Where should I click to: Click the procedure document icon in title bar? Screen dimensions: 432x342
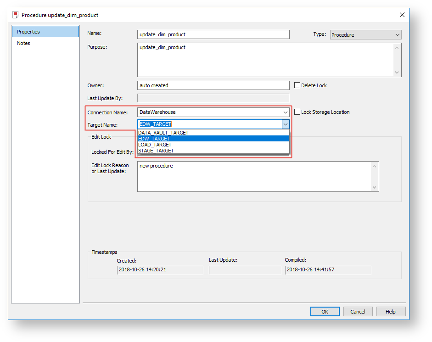tap(16, 15)
